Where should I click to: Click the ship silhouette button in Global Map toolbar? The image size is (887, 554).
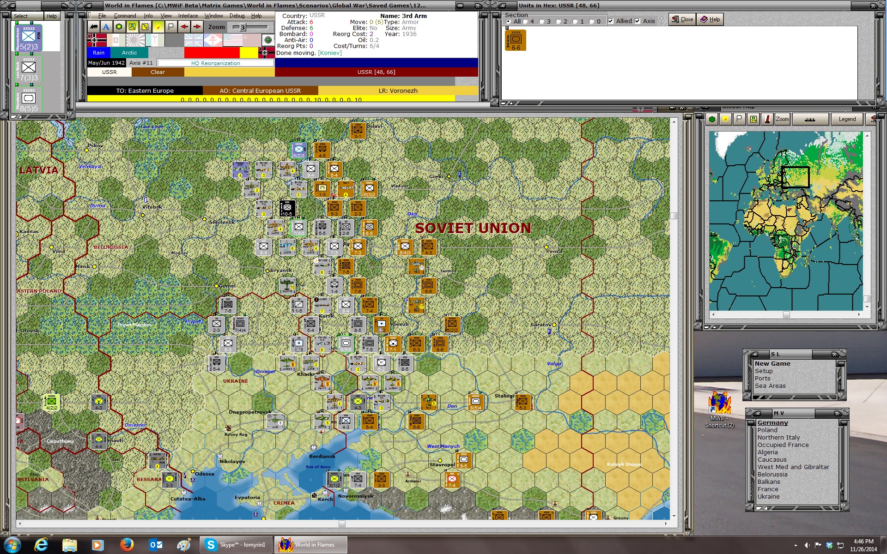(x=810, y=119)
